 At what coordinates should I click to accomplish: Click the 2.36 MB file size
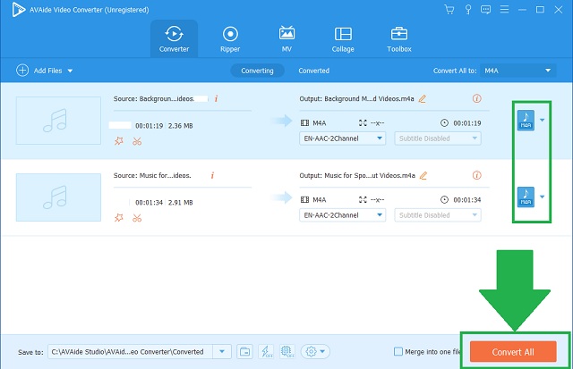(x=181, y=126)
